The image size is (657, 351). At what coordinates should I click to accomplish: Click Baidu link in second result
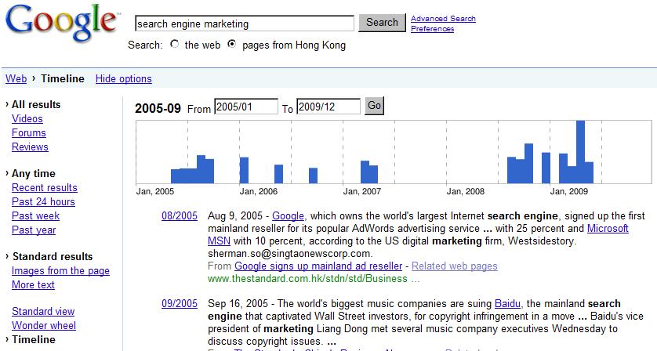(507, 304)
